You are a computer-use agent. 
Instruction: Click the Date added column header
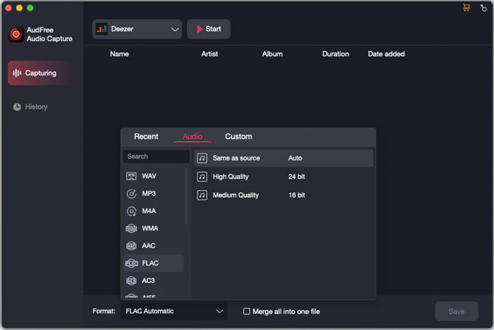386,54
